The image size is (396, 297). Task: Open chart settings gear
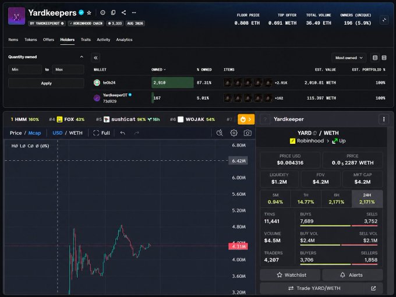(x=234, y=133)
